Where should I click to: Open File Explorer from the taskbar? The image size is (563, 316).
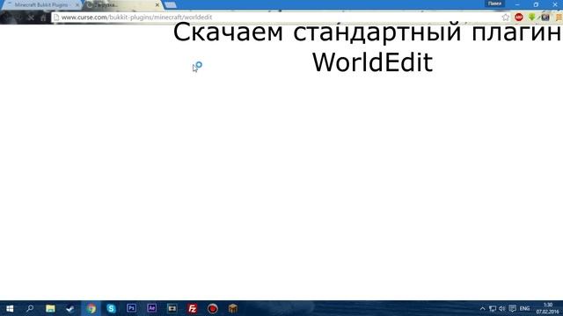click(50, 308)
